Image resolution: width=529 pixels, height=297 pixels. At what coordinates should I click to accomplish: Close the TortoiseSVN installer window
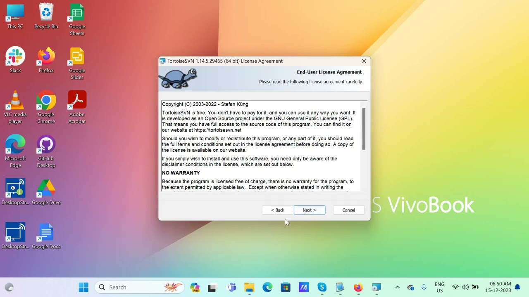click(x=364, y=61)
